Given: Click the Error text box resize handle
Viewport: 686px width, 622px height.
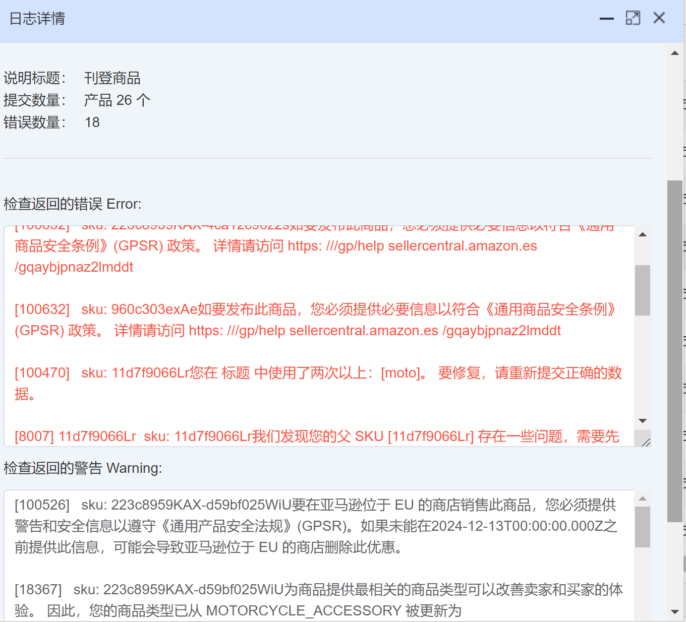Looking at the screenshot, I should tap(646, 442).
